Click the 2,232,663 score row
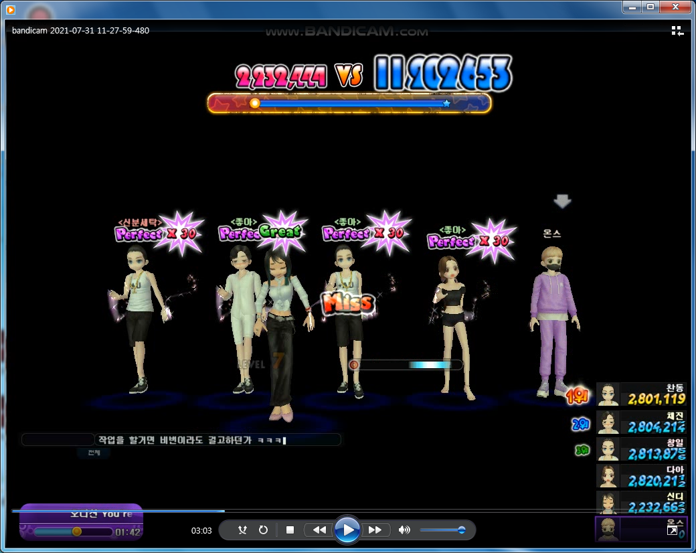Image resolution: width=696 pixels, height=553 pixels. (641, 503)
